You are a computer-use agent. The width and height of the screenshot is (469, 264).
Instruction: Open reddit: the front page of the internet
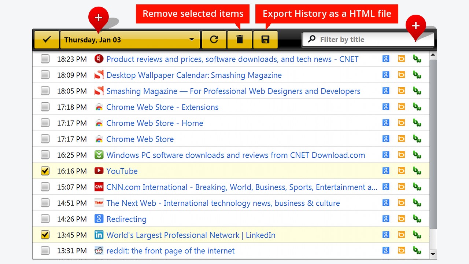click(x=170, y=251)
